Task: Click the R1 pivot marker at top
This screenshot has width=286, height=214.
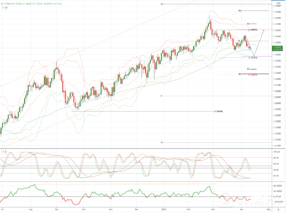Action: point(161,4)
